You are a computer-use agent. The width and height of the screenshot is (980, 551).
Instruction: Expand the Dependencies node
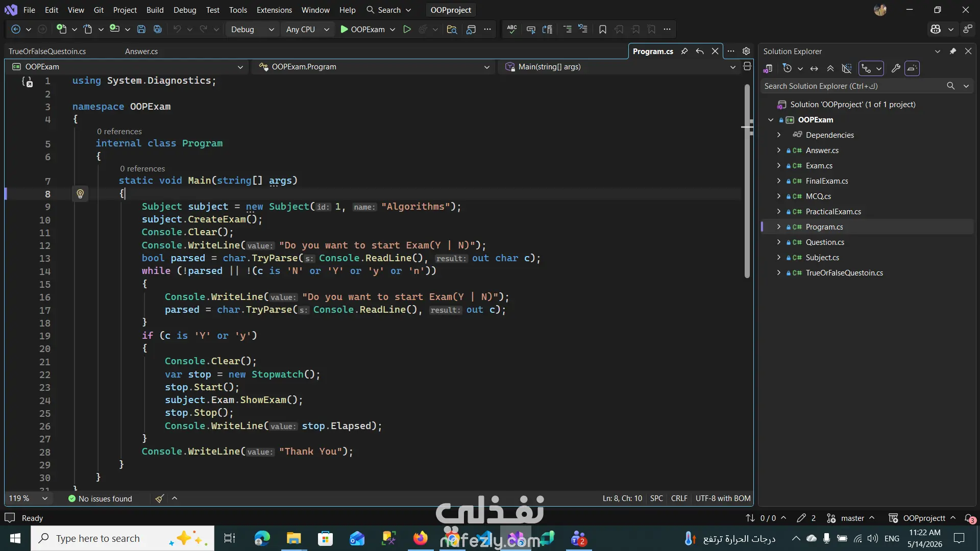click(x=779, y=135)
